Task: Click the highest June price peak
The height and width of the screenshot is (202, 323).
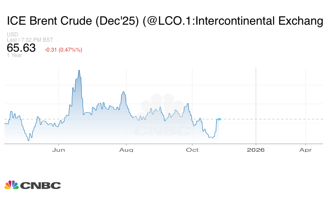Action: pos(79,70)
